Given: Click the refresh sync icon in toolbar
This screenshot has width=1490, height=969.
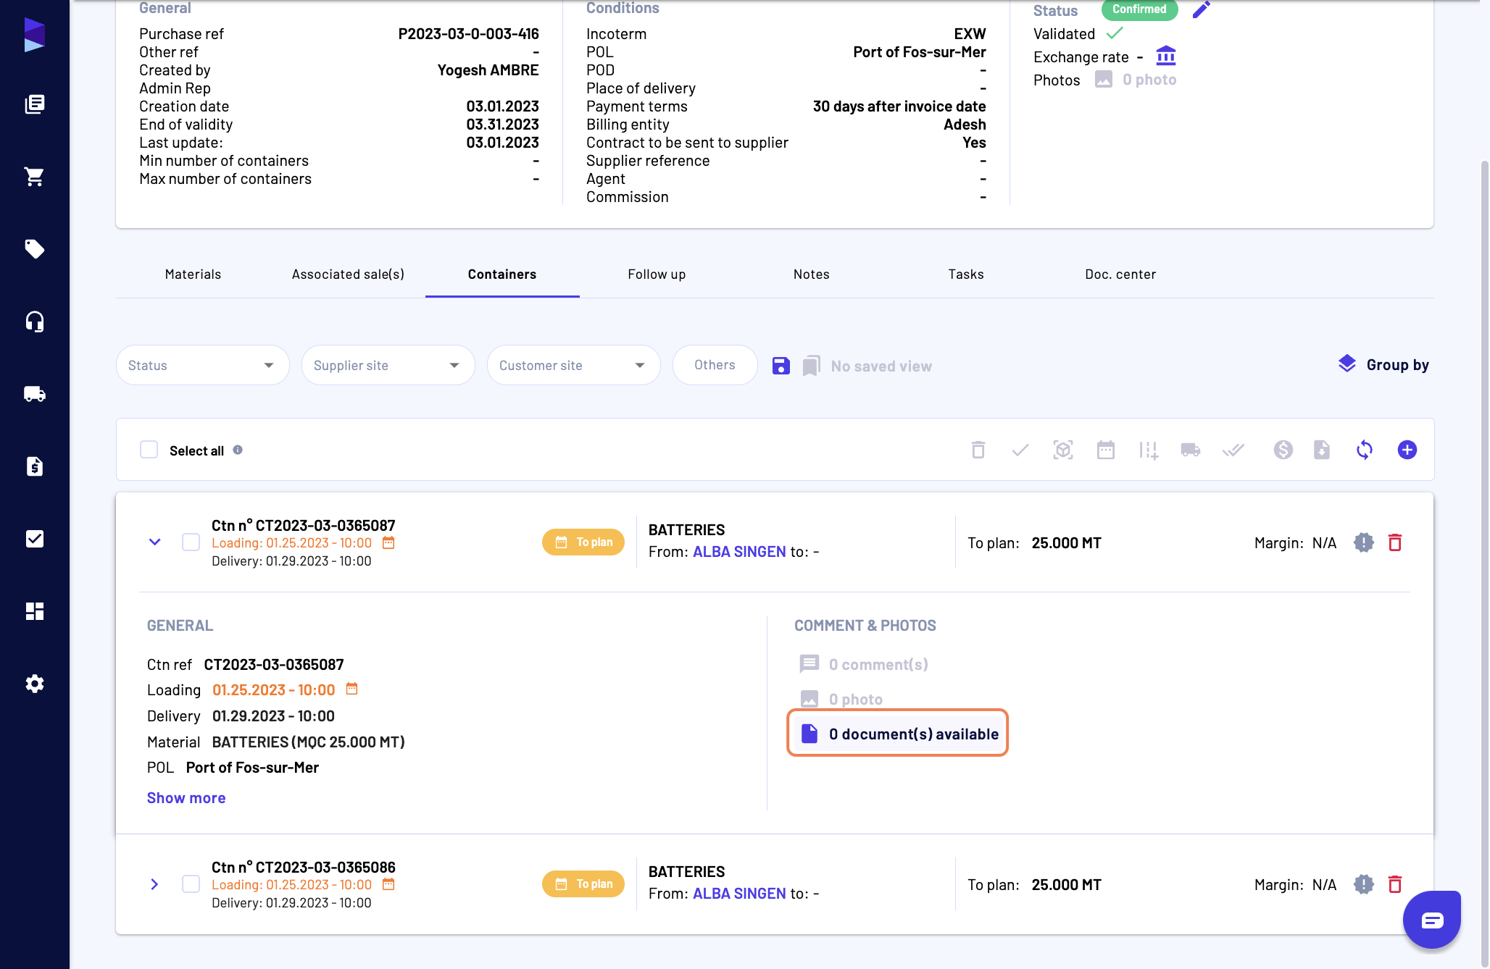Looking at the screenshot, I should point(1364,450).
